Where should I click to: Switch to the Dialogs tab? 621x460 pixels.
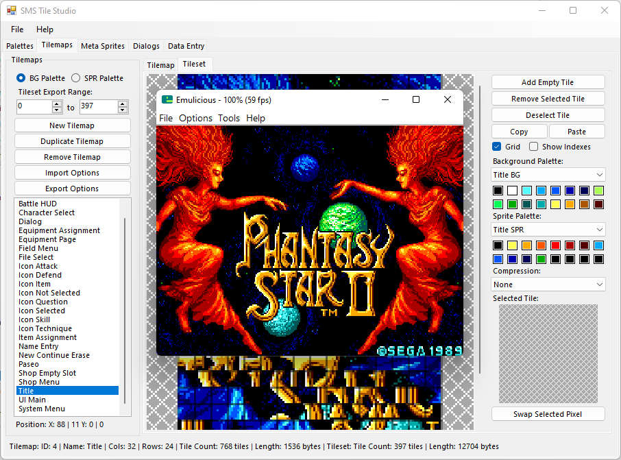click(x=146, y=46)
